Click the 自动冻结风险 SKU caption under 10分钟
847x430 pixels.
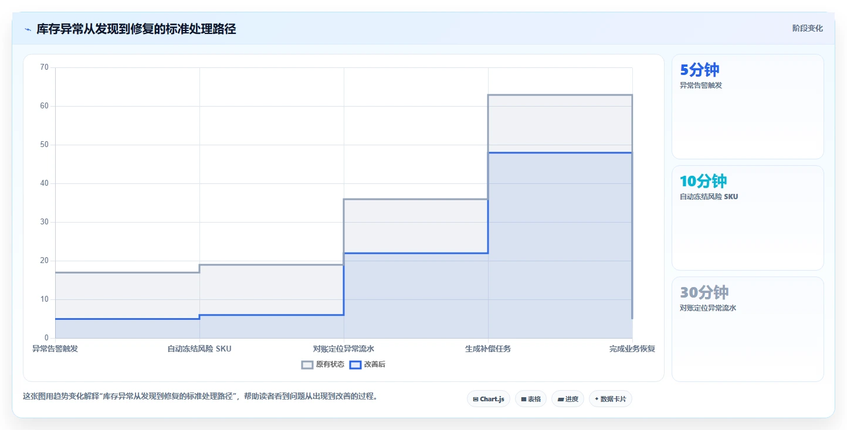click(x=709, y=196)
